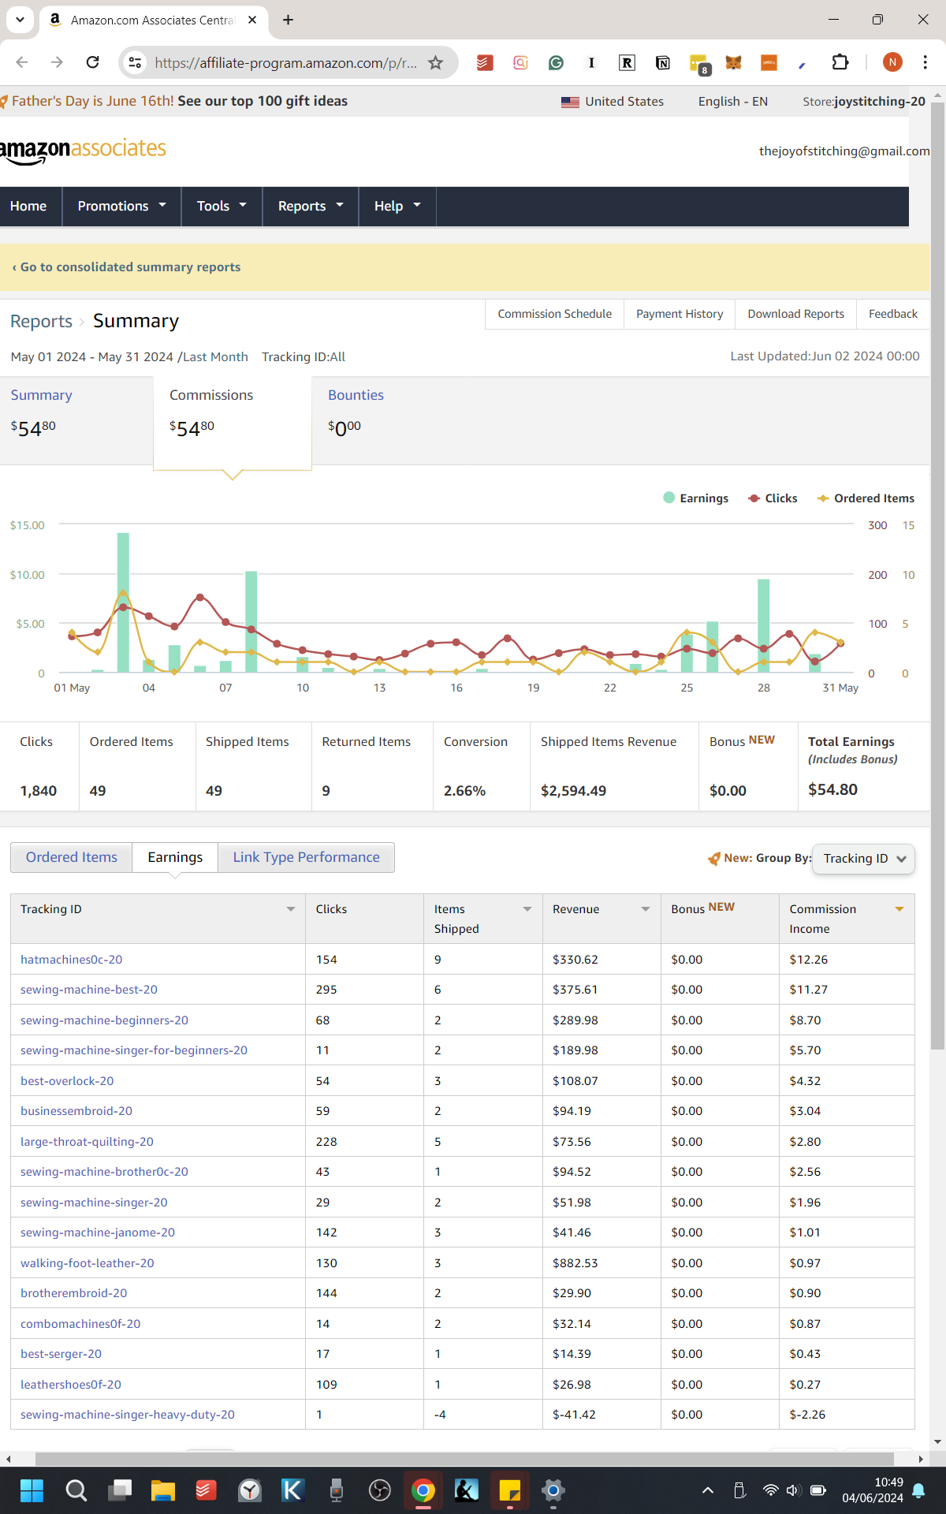Sort by Commission Income arrow
946x1514 pixels.
(899, 909)
